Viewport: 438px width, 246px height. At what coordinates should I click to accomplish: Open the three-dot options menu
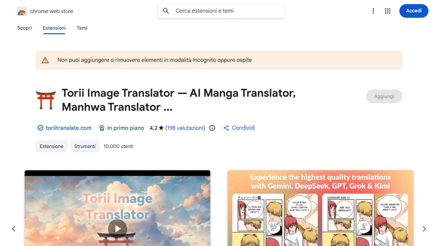[x=373, y=11]
